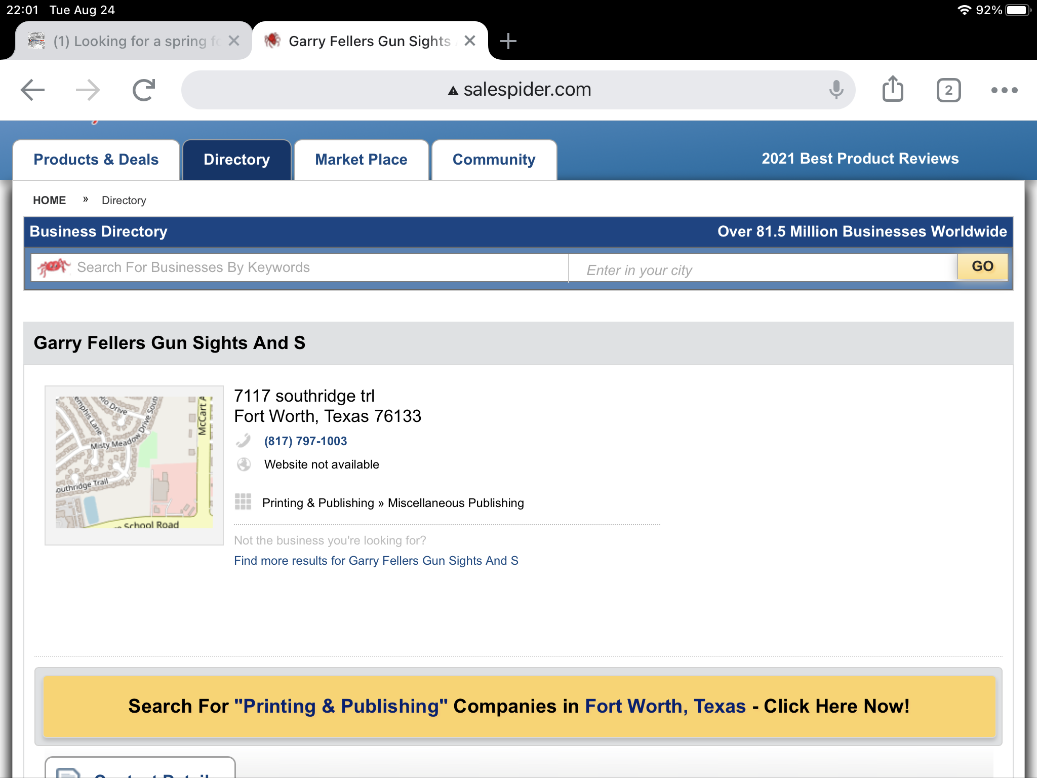Close the Garry Fellers Gun Sights tab
Image resolution: width=1037 pixels, height=778 pixels.
tap(469, 41)
